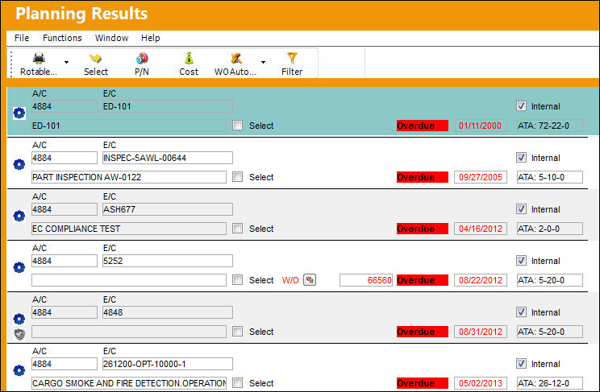
Task: Open the Functions menu
Action: (62, 38)
